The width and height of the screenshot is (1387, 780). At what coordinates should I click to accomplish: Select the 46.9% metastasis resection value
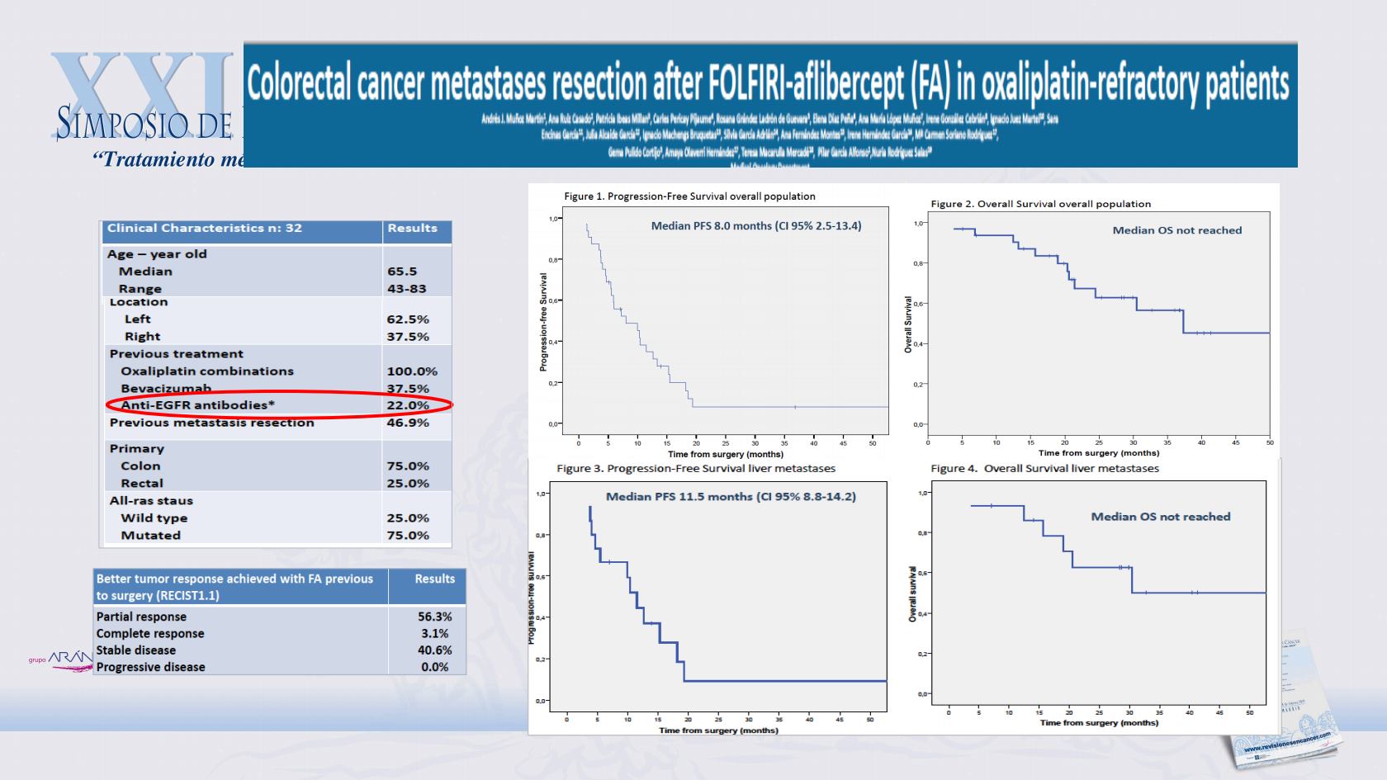coord(408,423)
